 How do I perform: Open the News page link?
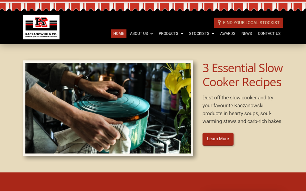click(x=247, y=33)
